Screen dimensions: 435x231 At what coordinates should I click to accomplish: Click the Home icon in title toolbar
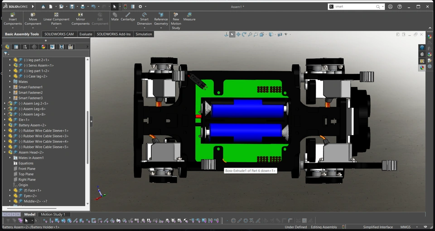[43, 7]
